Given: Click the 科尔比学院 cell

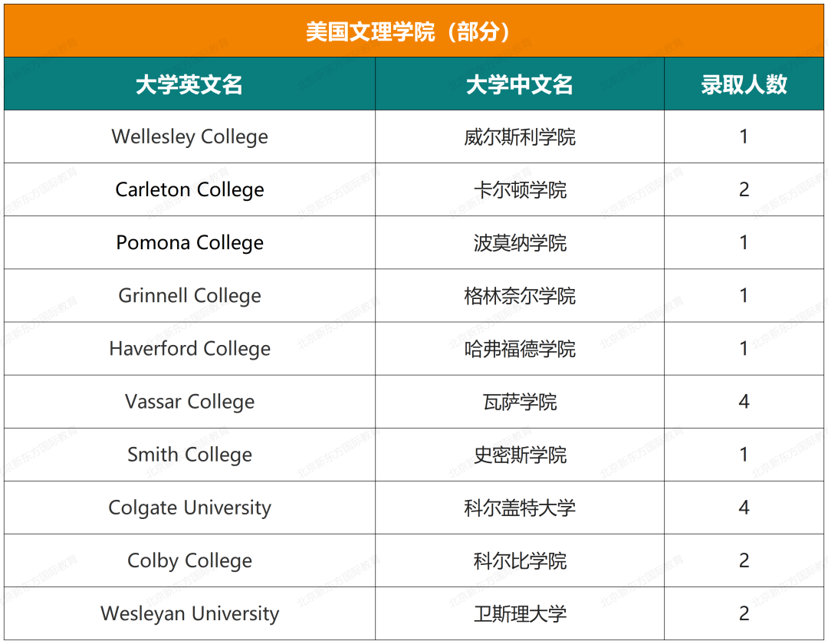Looking at the screenshot, I should tap(520, 560).
